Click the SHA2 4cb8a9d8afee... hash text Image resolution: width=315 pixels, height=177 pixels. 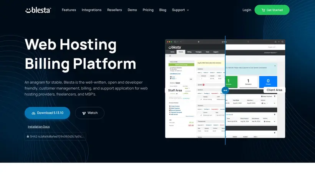(x=56, y=136)
